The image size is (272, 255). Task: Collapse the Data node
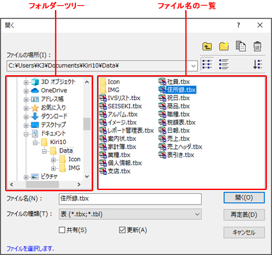(x=44, y=151)
